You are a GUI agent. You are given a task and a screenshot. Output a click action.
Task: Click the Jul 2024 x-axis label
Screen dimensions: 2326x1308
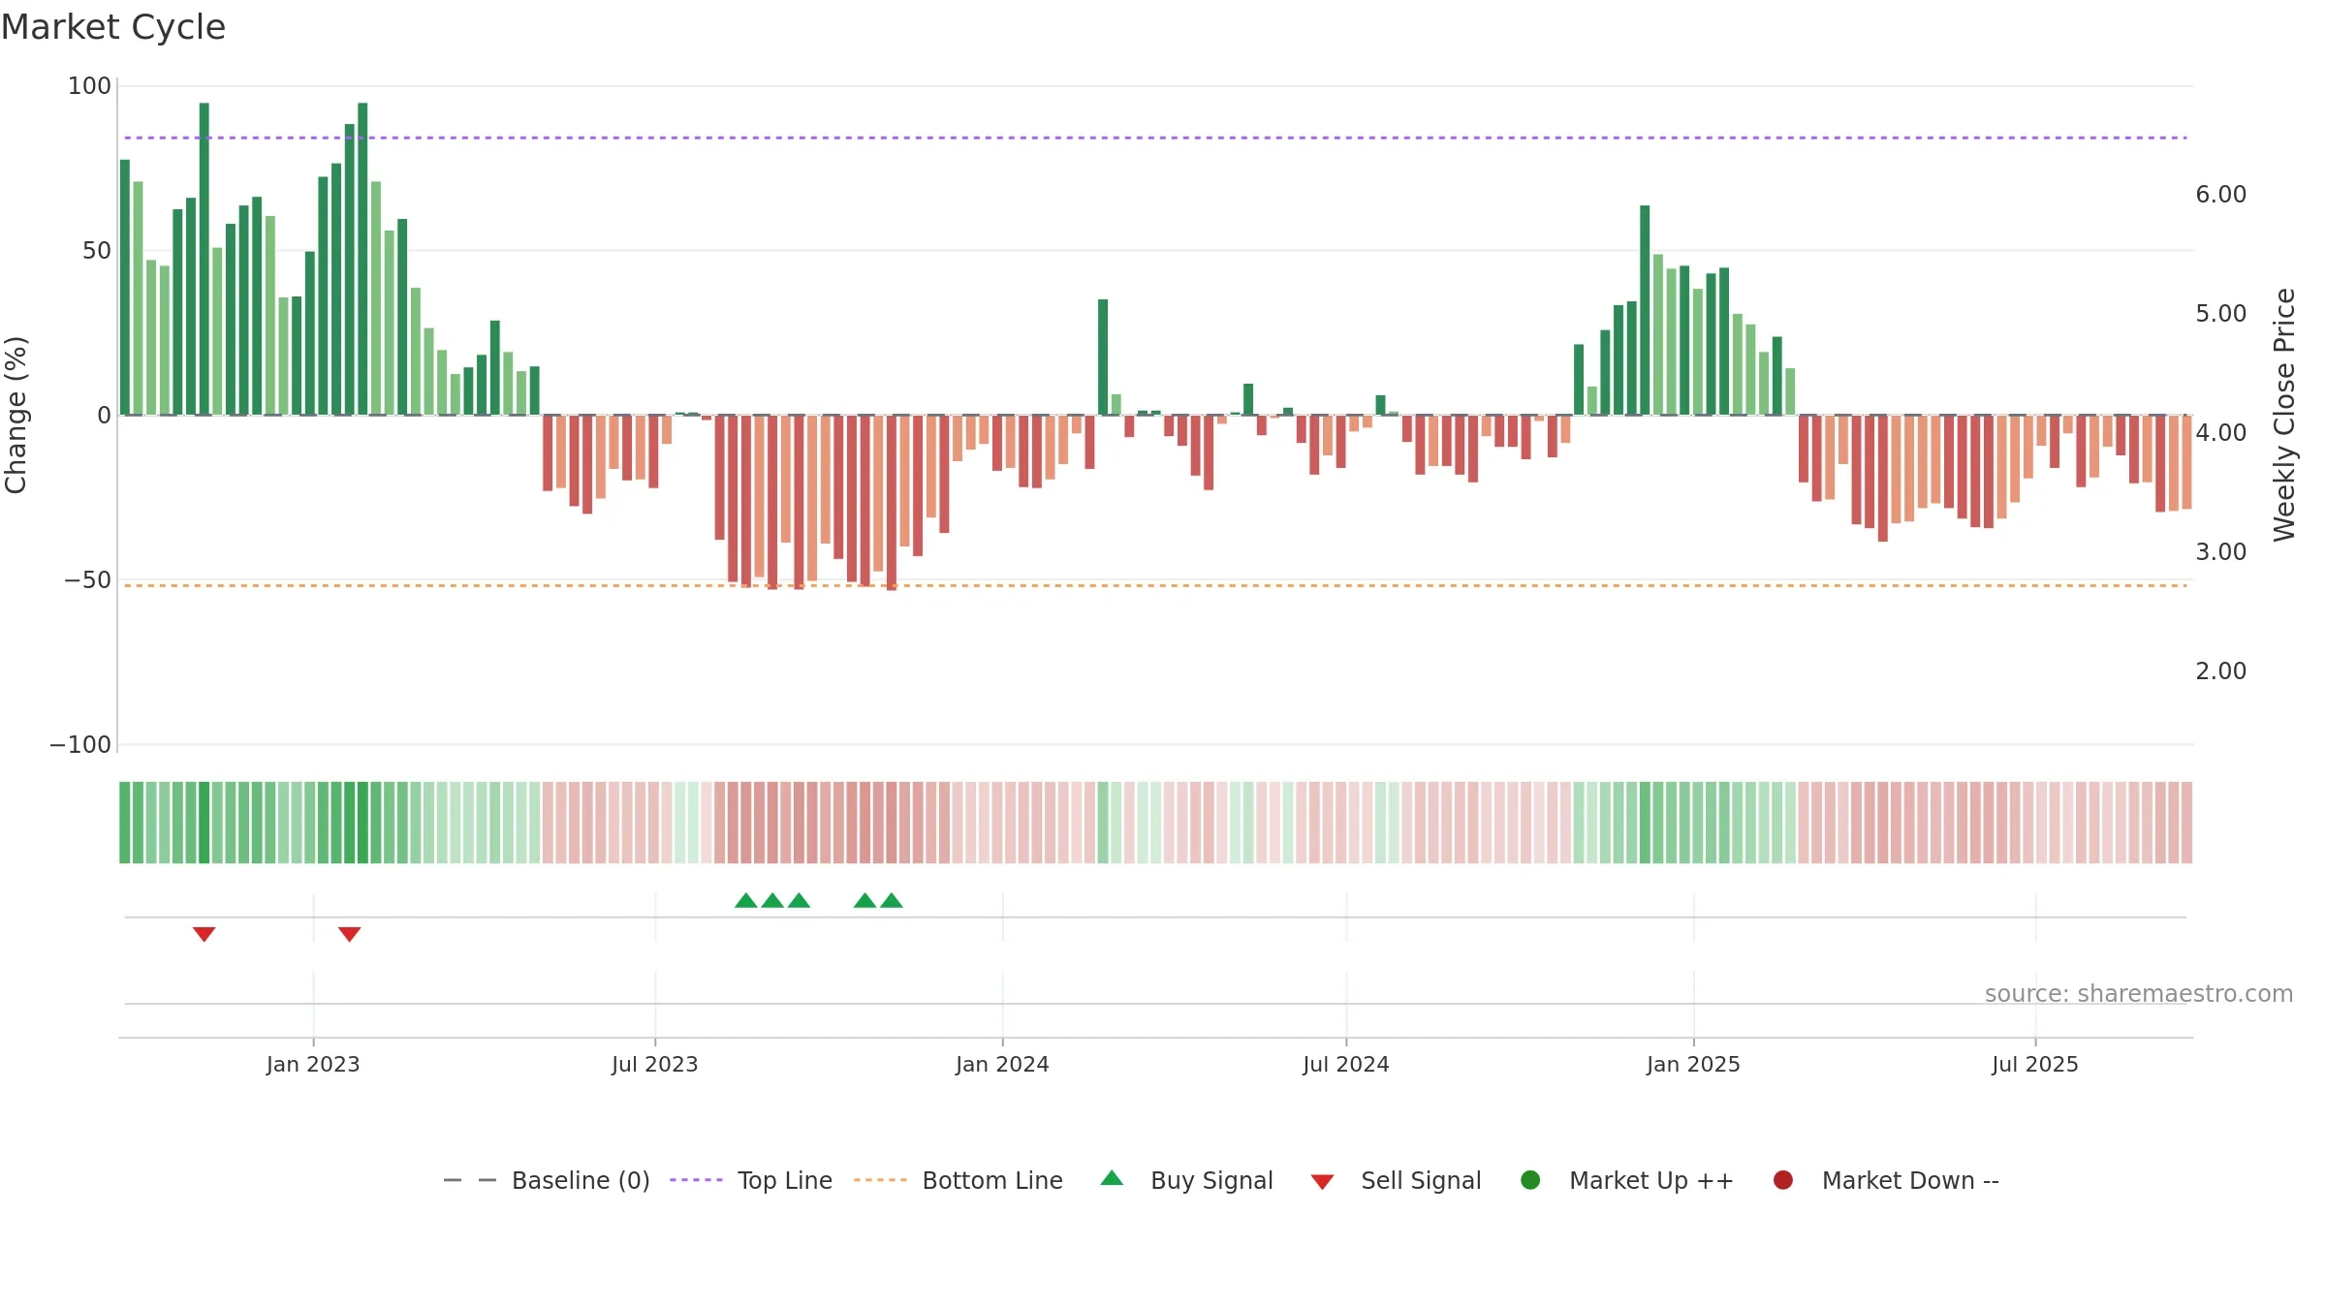(x=1346, y=1065)
